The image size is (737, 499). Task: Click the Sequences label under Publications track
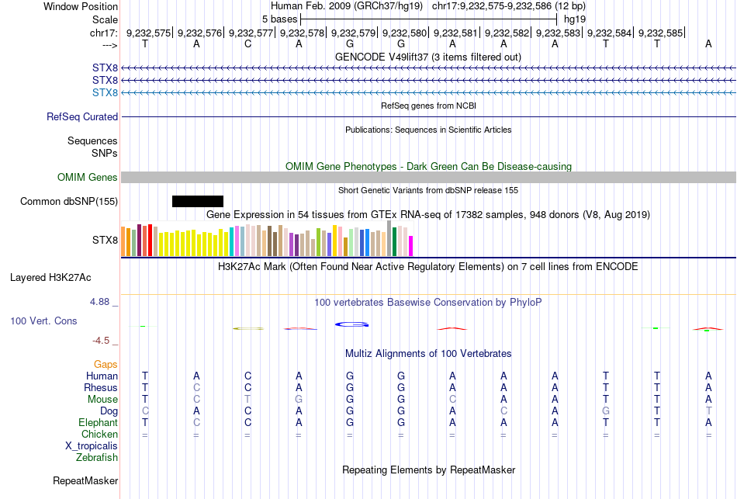pyautogui.click(x=92, y=140)
